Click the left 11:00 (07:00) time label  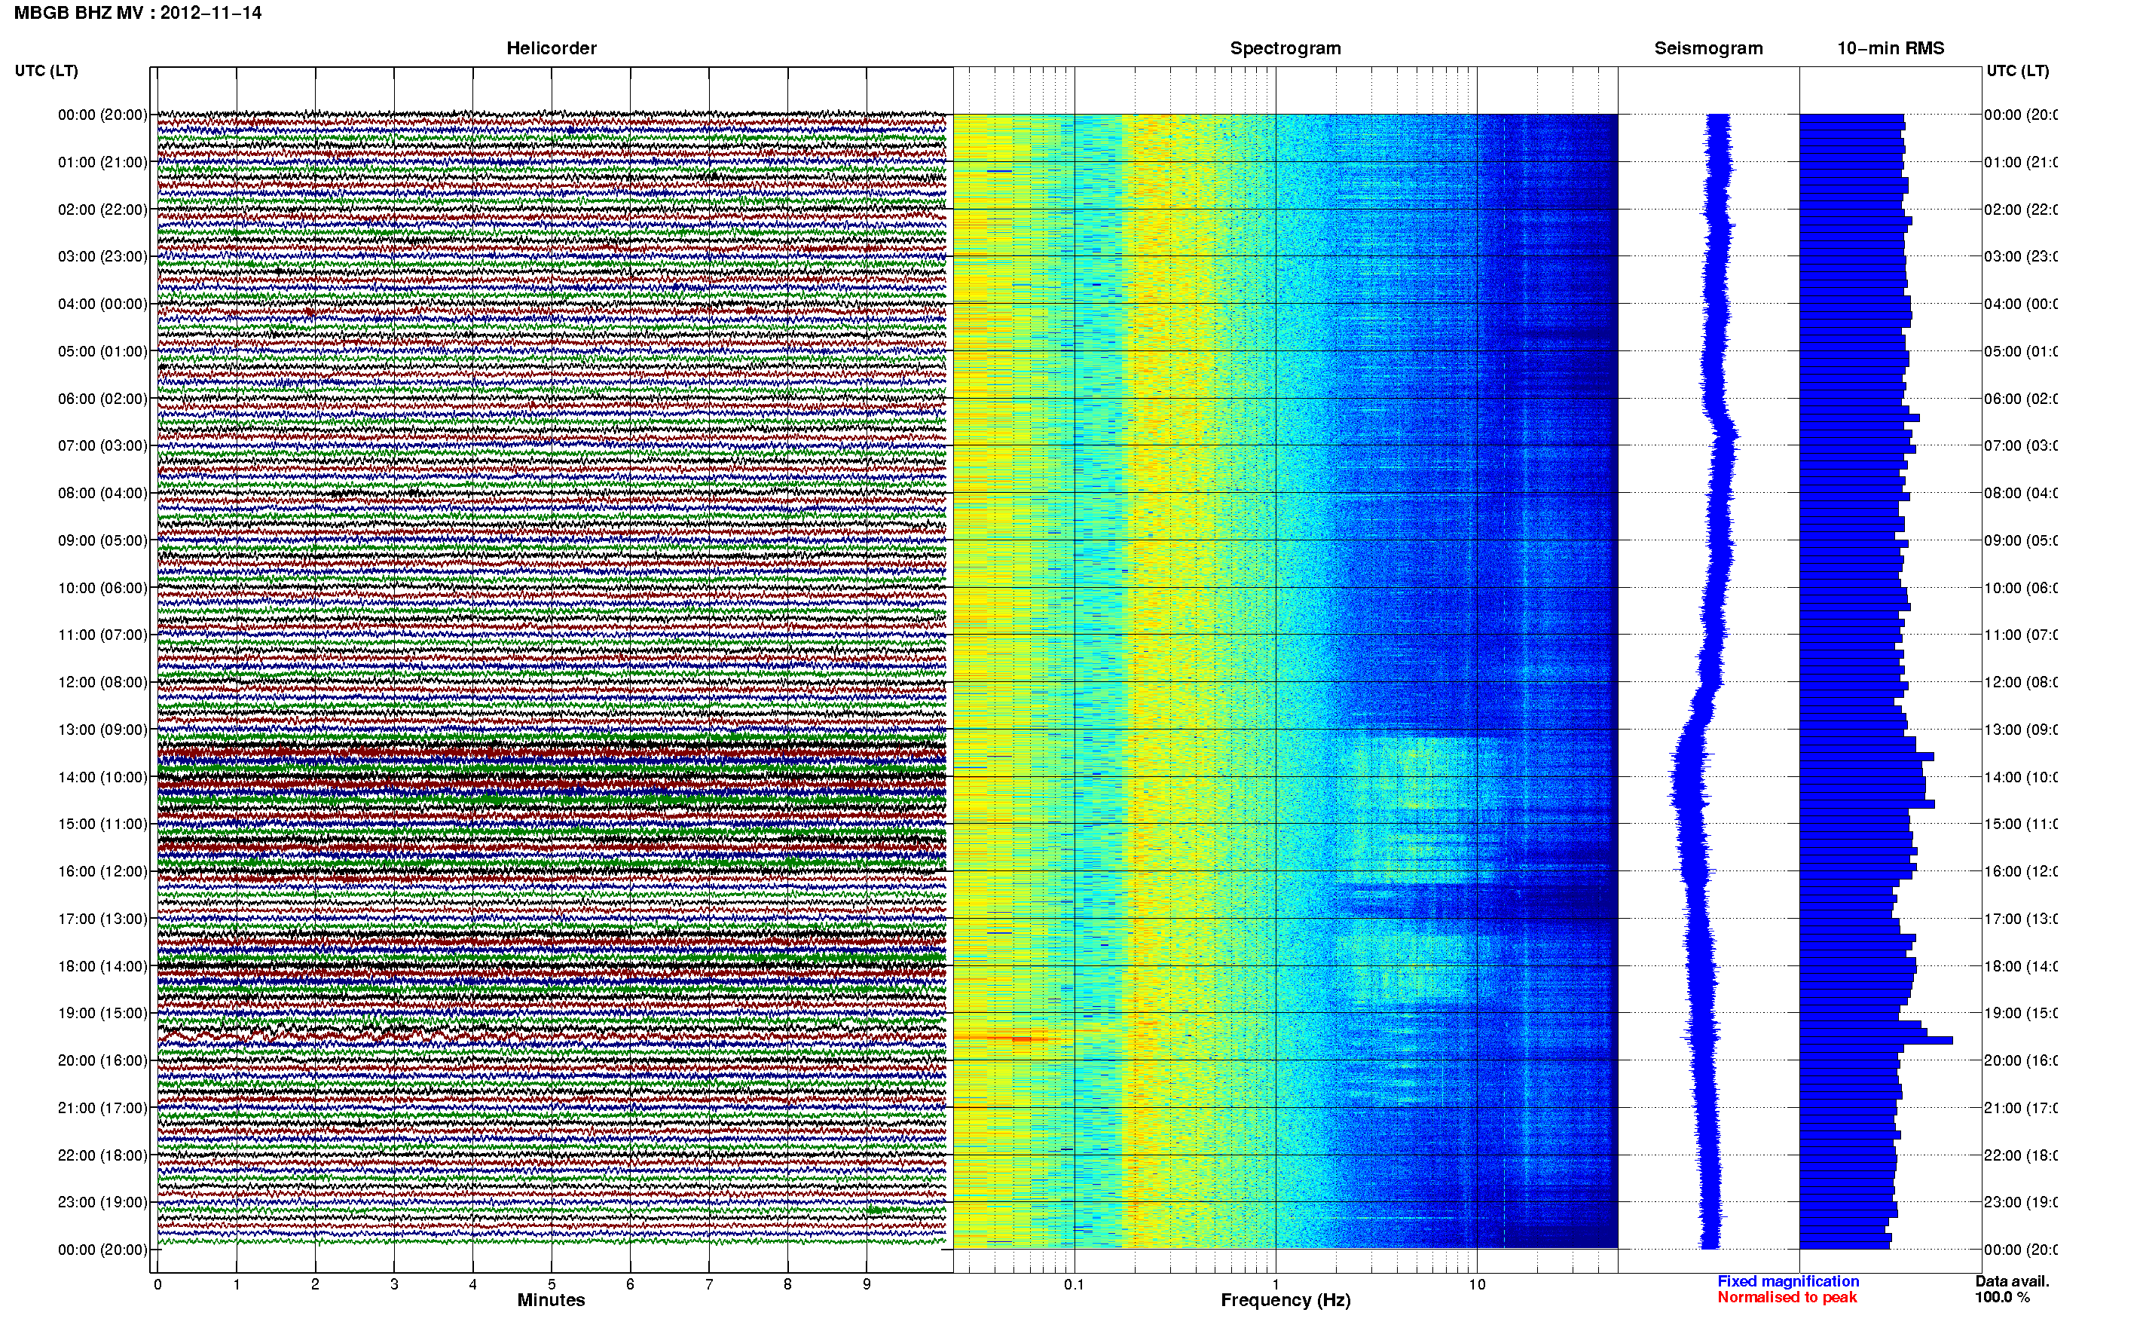[x=102, y=635]
